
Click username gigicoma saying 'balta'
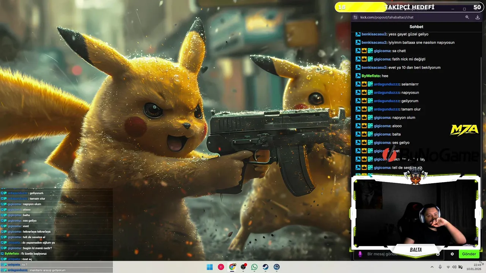point(382,134)
